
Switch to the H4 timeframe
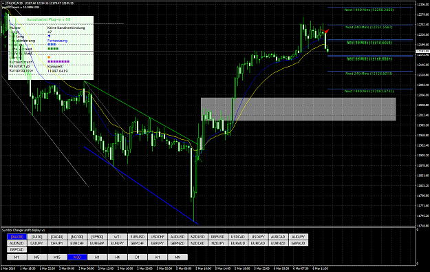click(118, 257)
